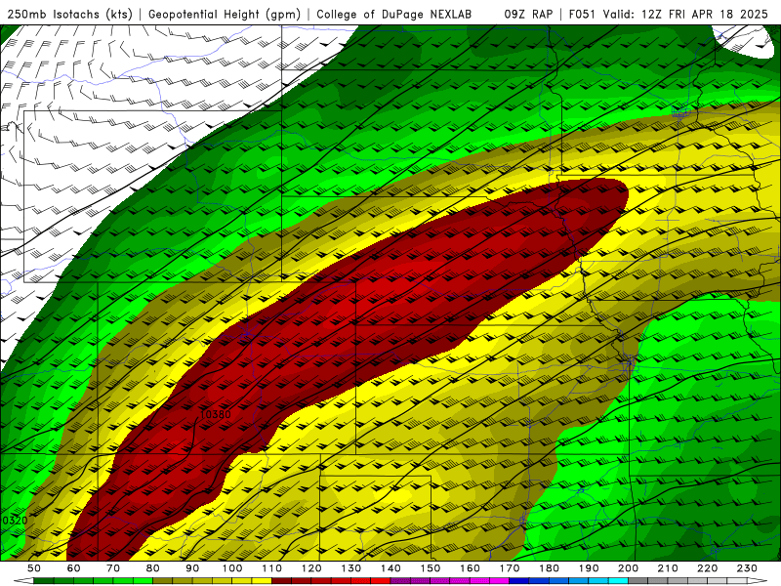The image size is (781, 586).
Task: Click the '90' color scale label
Action: tap(192, 568)
